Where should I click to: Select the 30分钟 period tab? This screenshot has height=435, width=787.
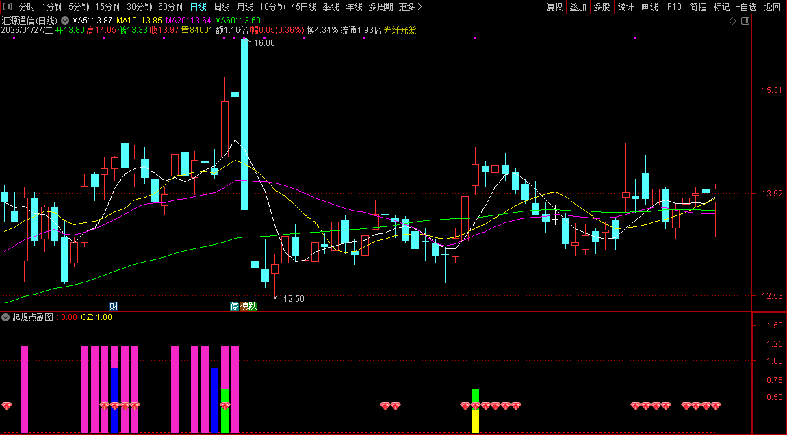tap(140, 7)
